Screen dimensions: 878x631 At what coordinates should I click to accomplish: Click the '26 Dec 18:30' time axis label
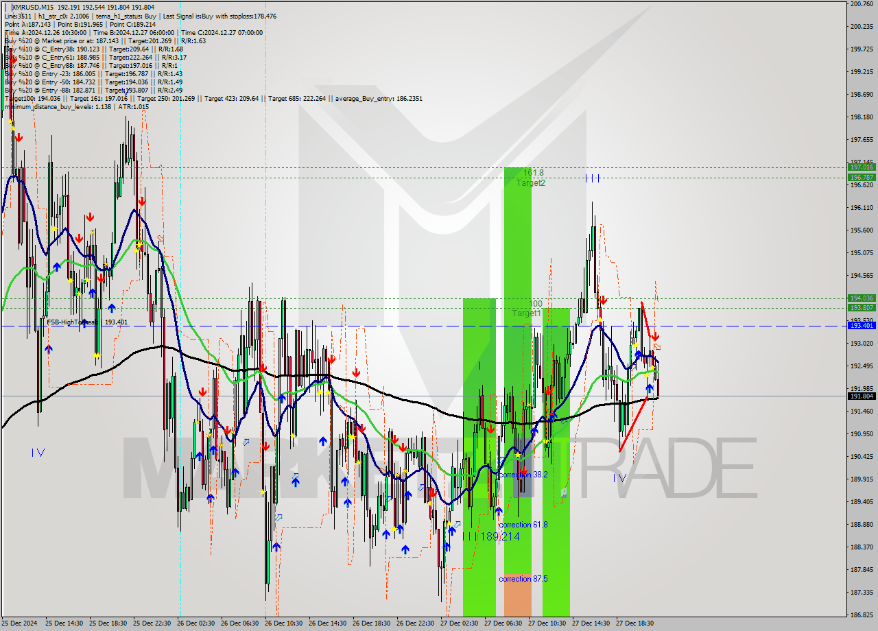click(372, 623)
